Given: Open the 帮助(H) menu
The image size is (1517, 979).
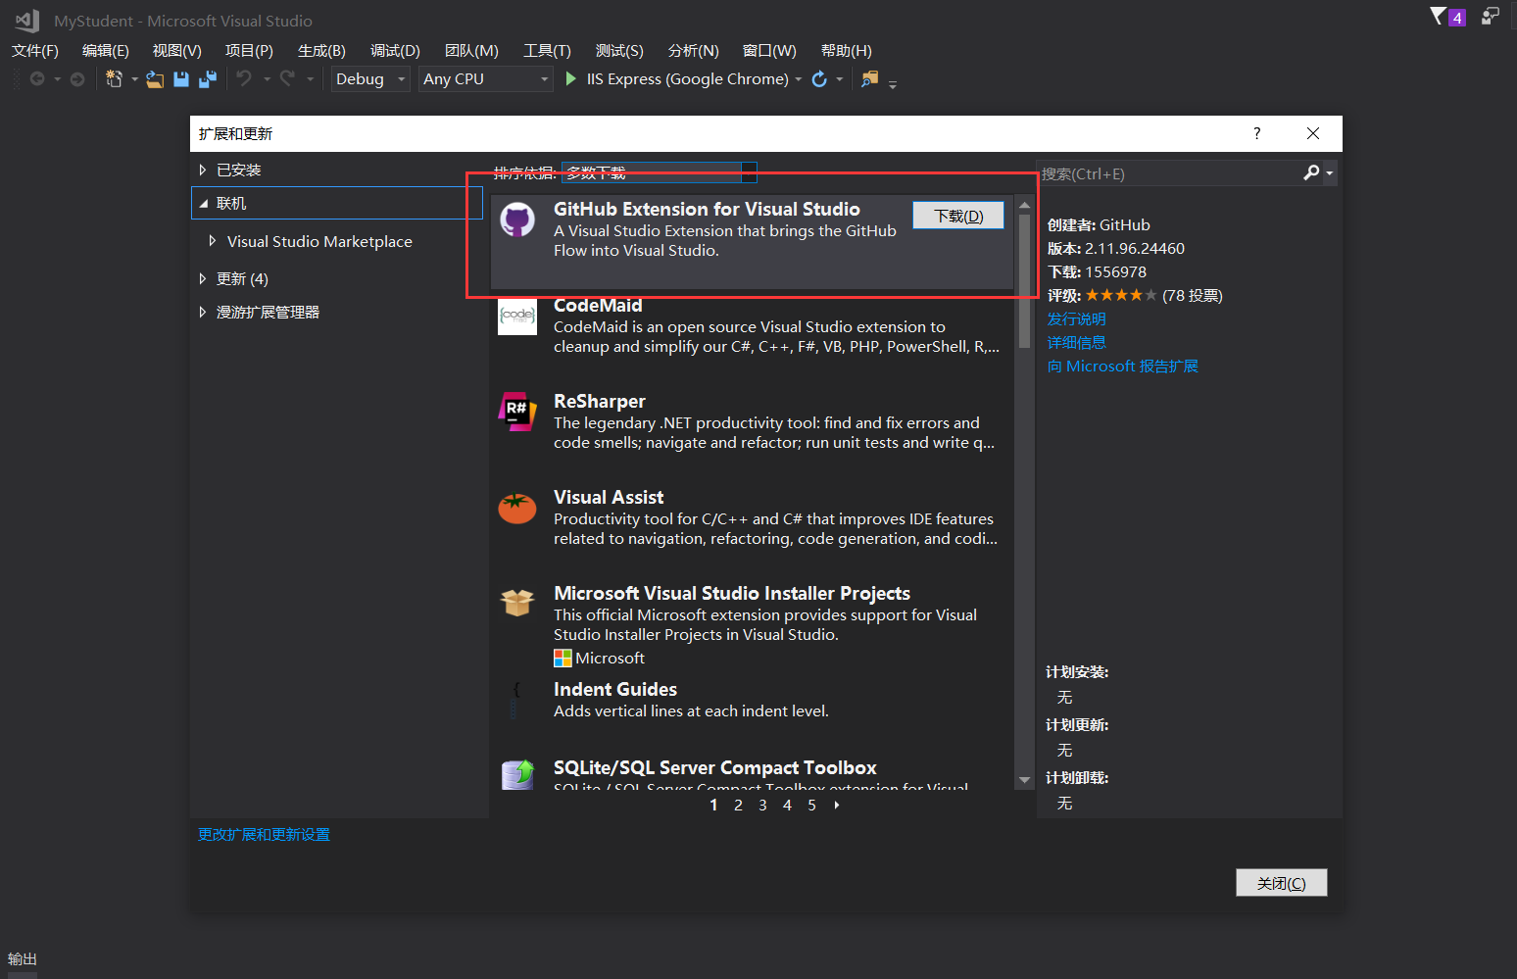Looking at the screenshot, I should tap(846, 51).
